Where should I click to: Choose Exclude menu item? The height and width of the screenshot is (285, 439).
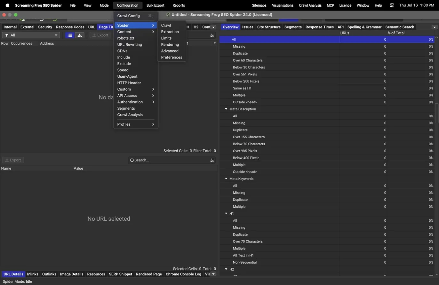pos(136,64)
